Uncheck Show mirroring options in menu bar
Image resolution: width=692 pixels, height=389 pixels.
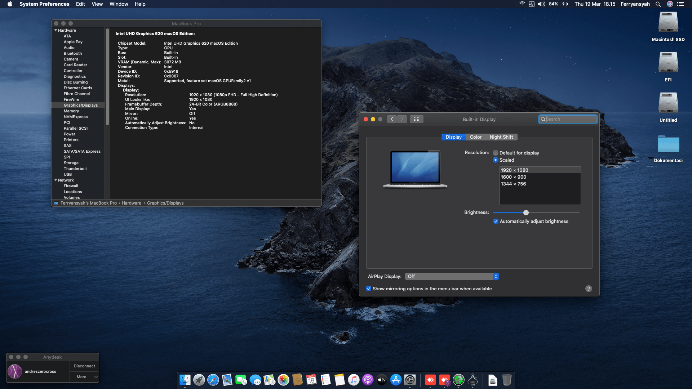[369, 289]
